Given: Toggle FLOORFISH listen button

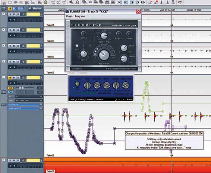Looking at the screenshot, I should [84, 34].
